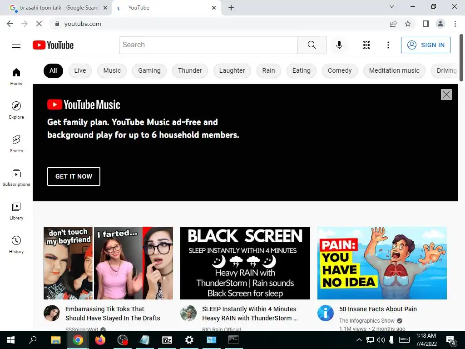This screenshot has height=349, width=465.
Task: Open 7-Zip from taskbar
Action: 167,340
